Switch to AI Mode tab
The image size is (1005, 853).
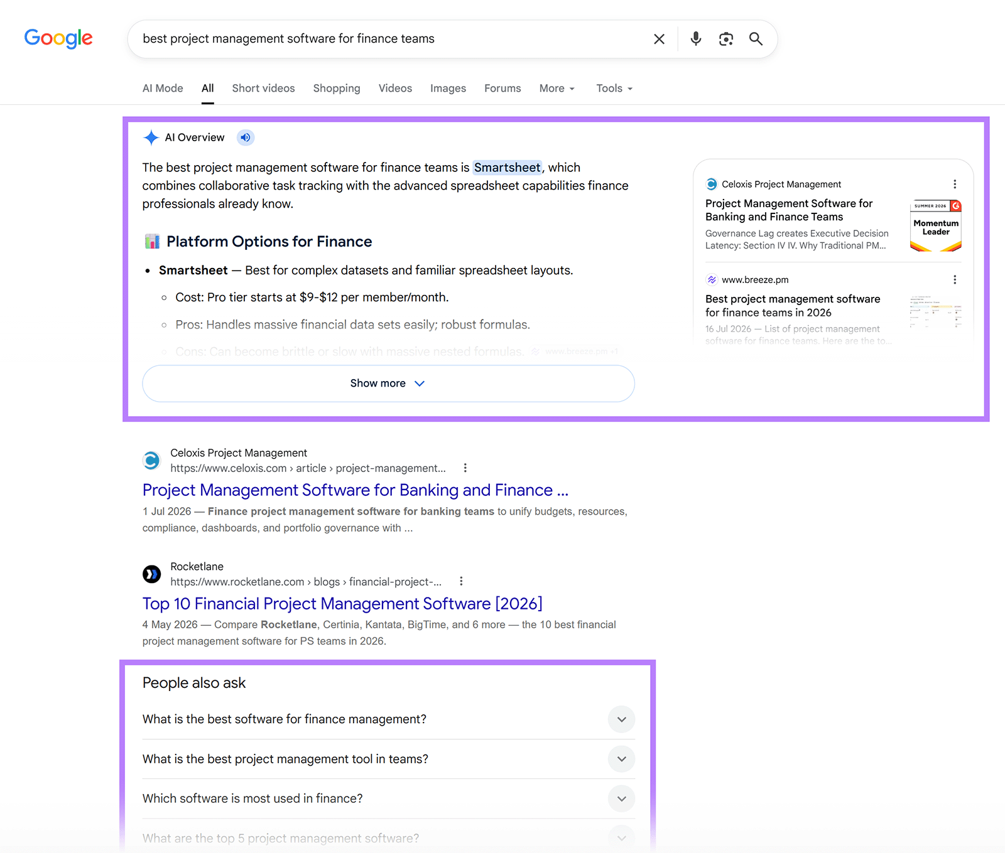163,89
